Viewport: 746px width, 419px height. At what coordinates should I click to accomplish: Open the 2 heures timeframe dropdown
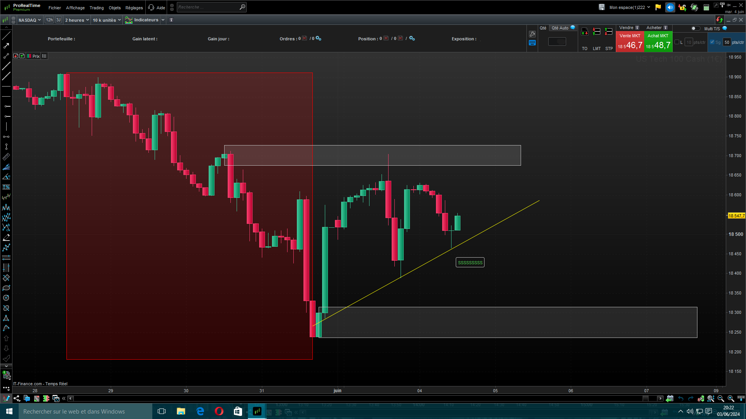(77, 20)
